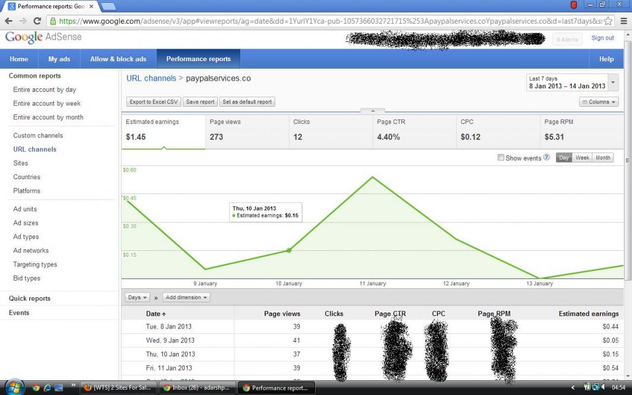This screenshot has height=395, width=632.
Task: Switch chart granularity to Week
Action: [x=582, y=157]
